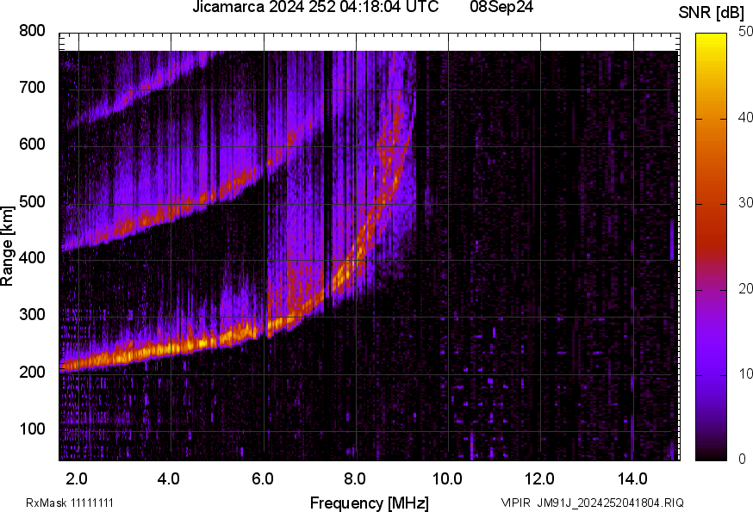Click the range tick label '300'
The image size is (753, 512).
pos(32,315)
